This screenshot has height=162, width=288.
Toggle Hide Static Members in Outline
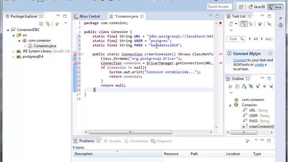coord(258,86)
